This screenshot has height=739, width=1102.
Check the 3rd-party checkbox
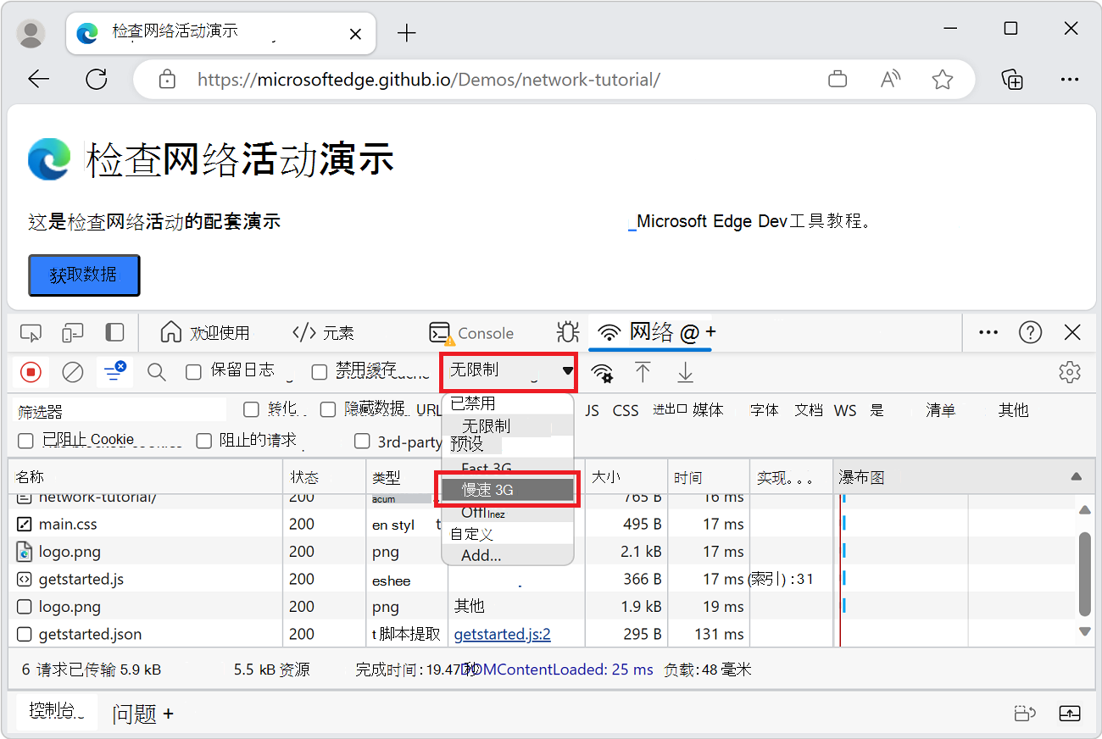click(362, 441)
